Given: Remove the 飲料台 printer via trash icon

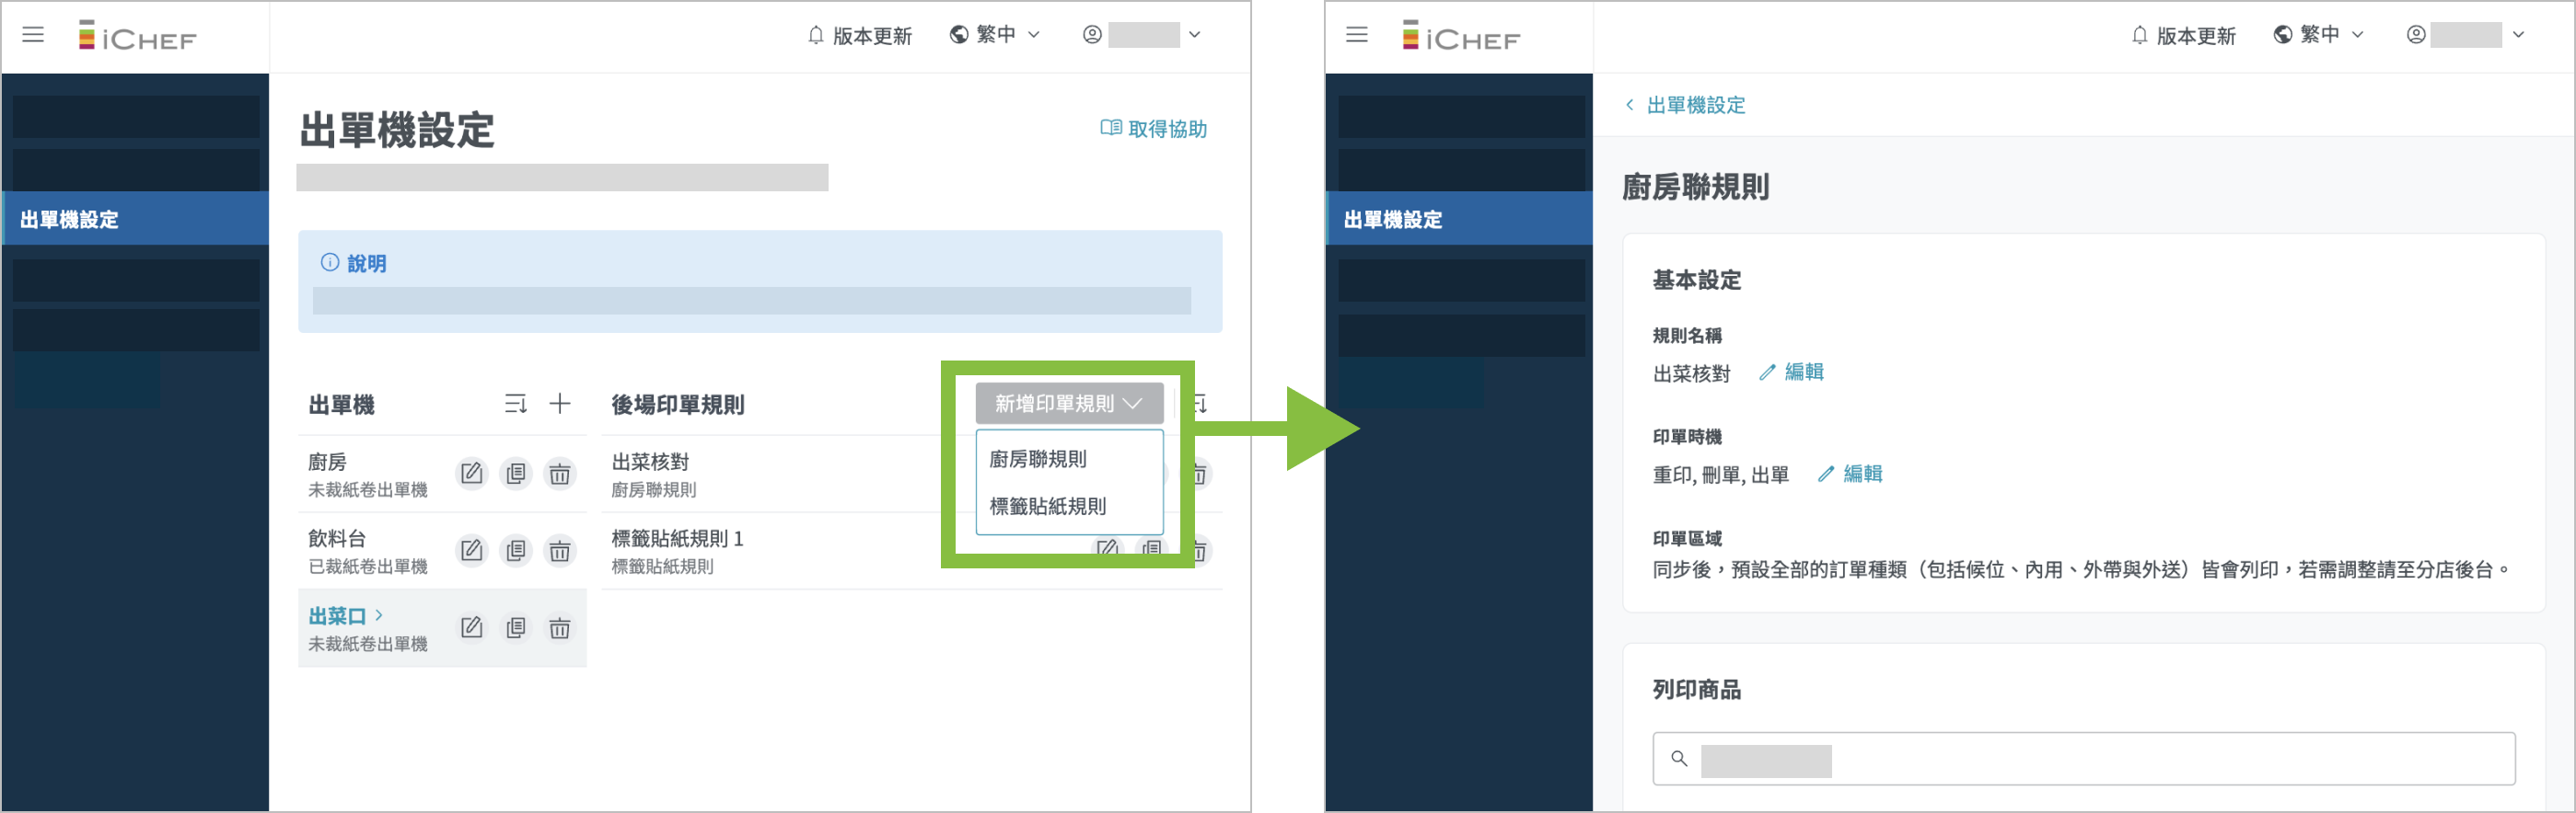Looking at the screenshot, I should click(x=560, y=550).
